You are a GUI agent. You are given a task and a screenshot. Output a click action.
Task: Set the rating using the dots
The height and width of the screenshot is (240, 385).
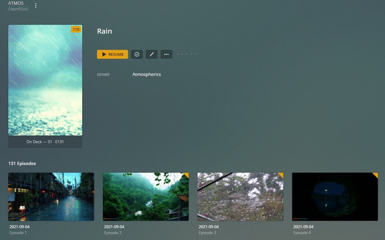187,54
